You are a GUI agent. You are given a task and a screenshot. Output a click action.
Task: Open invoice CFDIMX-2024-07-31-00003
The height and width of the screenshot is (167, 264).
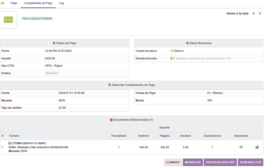coord(28,143)
